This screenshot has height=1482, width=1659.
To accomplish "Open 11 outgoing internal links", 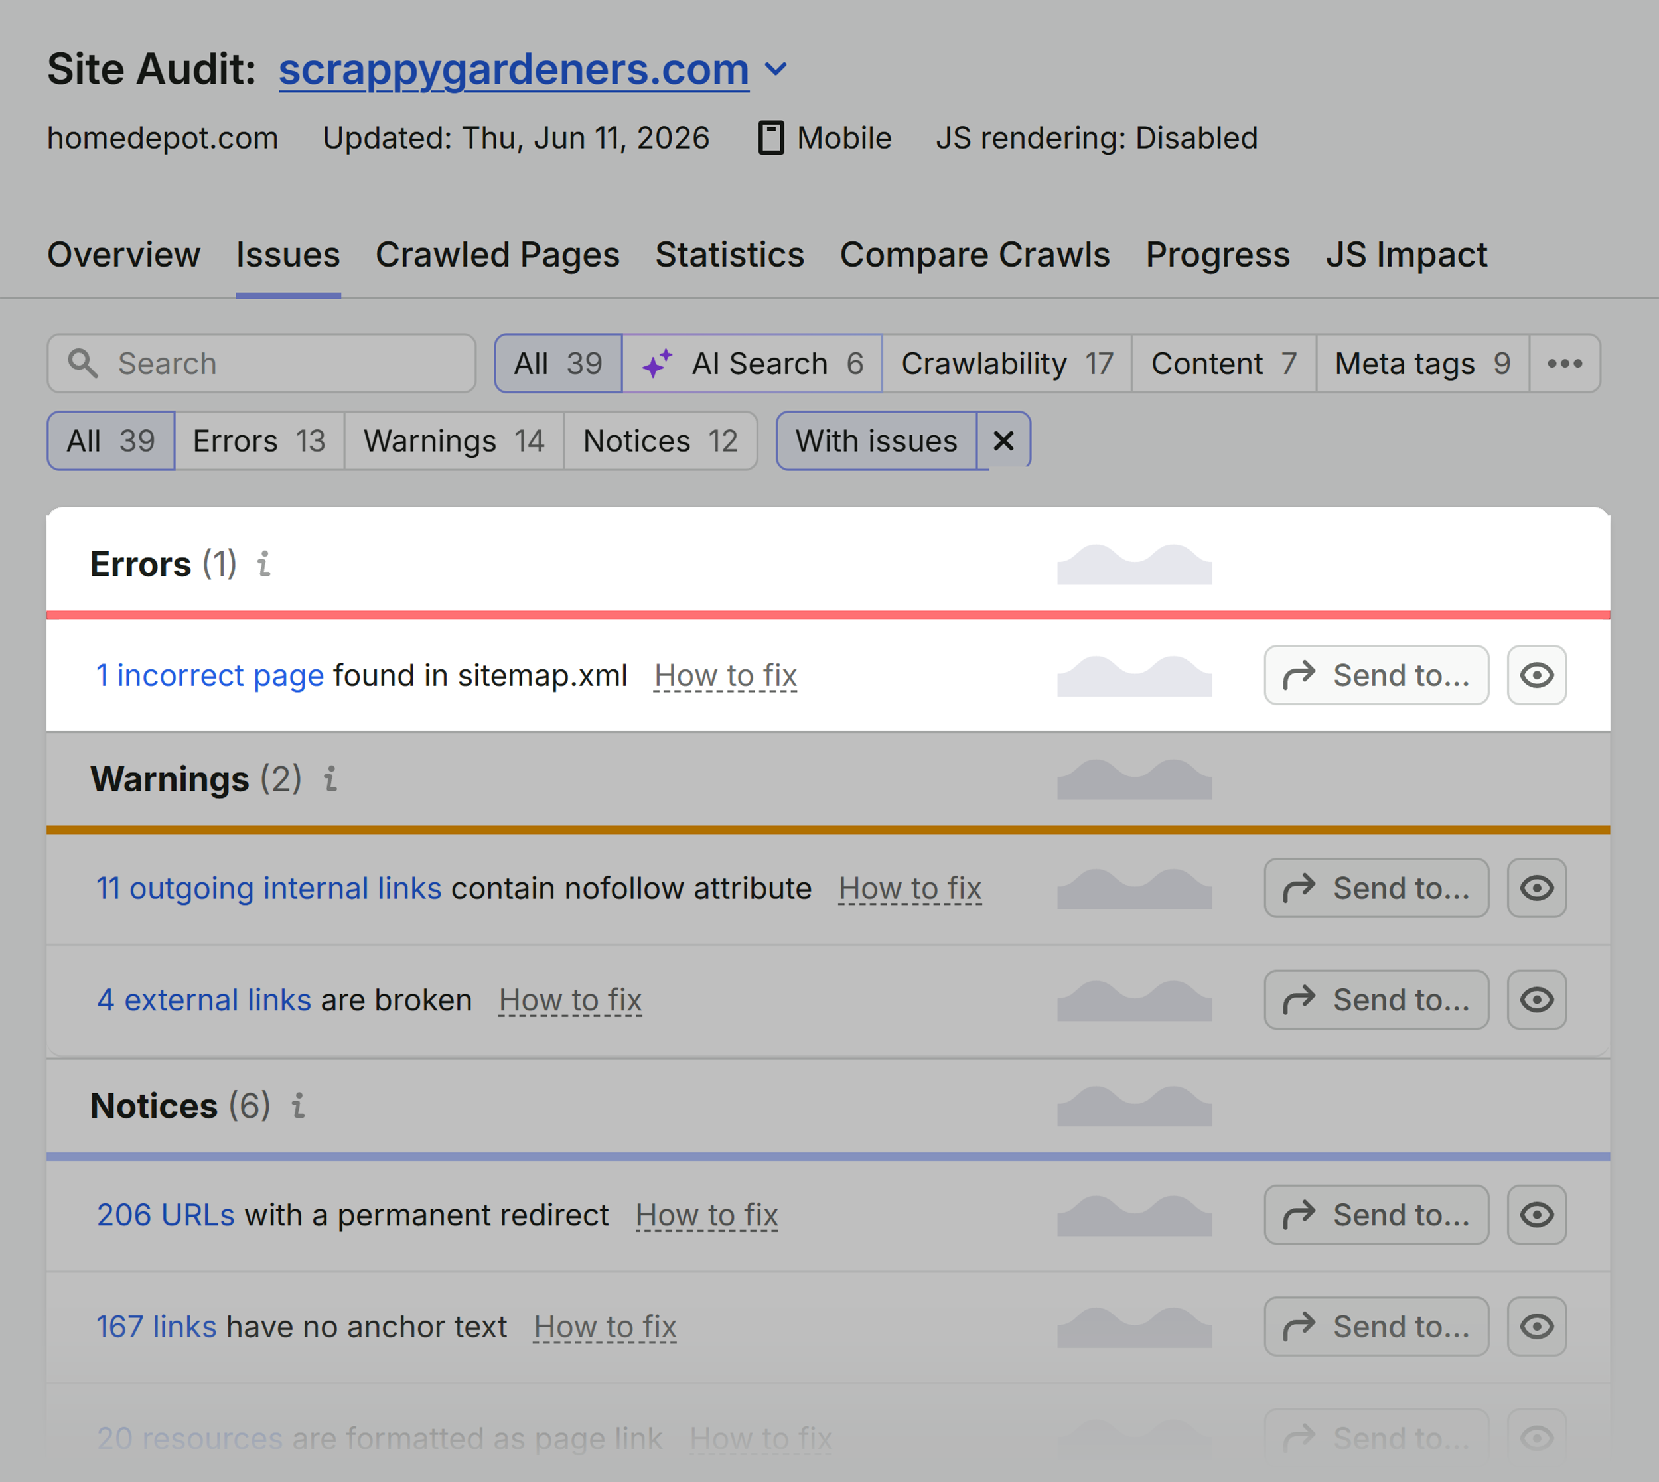I will 269,888.
